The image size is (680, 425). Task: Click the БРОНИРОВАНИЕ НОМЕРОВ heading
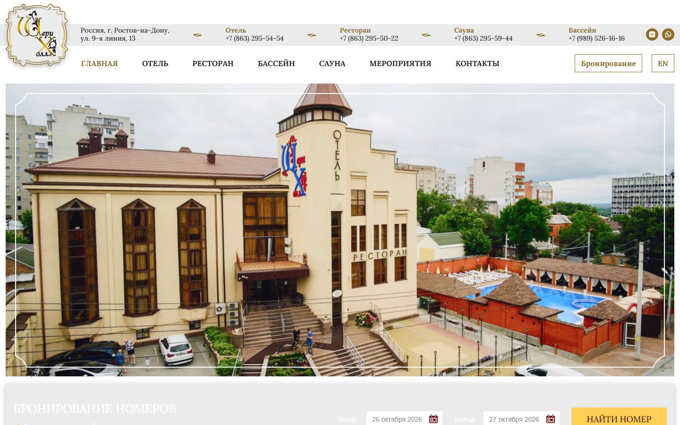click(94, 408)
